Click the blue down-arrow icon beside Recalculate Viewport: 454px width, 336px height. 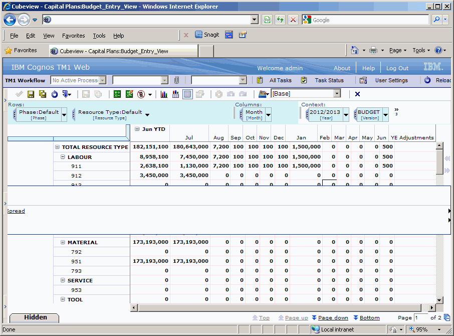point(66,94)
